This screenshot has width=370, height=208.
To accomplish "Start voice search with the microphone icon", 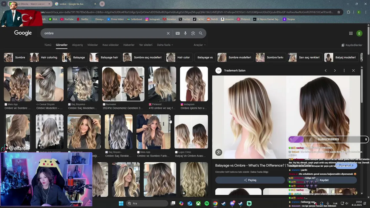I will [185, 33].
